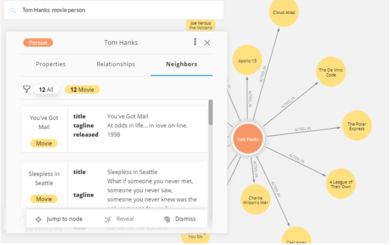Click the ACTED_IN relationship to A League of Their Own
The image size is (391, 245).
pos(297,158)
